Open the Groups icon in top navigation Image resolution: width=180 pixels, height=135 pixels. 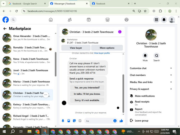[126, 20]
